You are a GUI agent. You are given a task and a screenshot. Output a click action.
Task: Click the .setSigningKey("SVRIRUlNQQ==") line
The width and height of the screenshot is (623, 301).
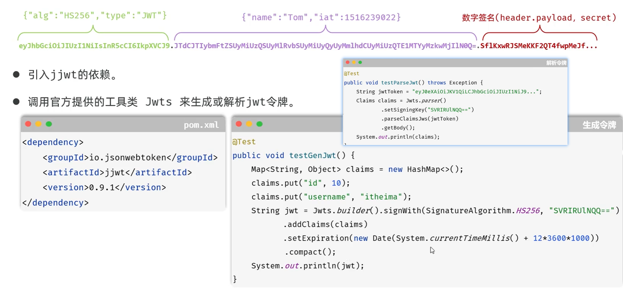point(427,110)
